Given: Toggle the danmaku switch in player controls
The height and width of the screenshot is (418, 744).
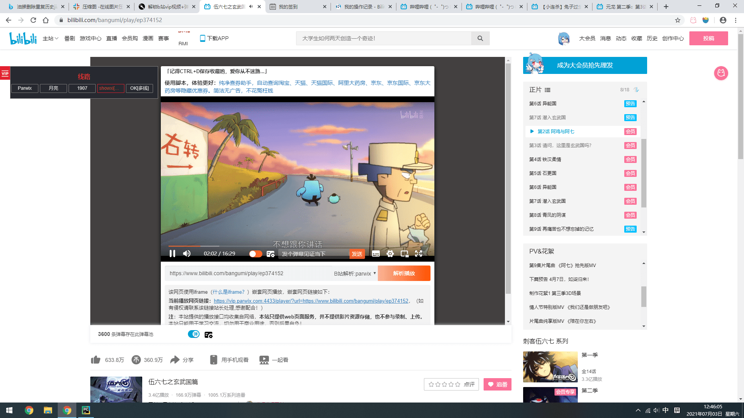Looking at the screenshot, I should click(255, 254).
